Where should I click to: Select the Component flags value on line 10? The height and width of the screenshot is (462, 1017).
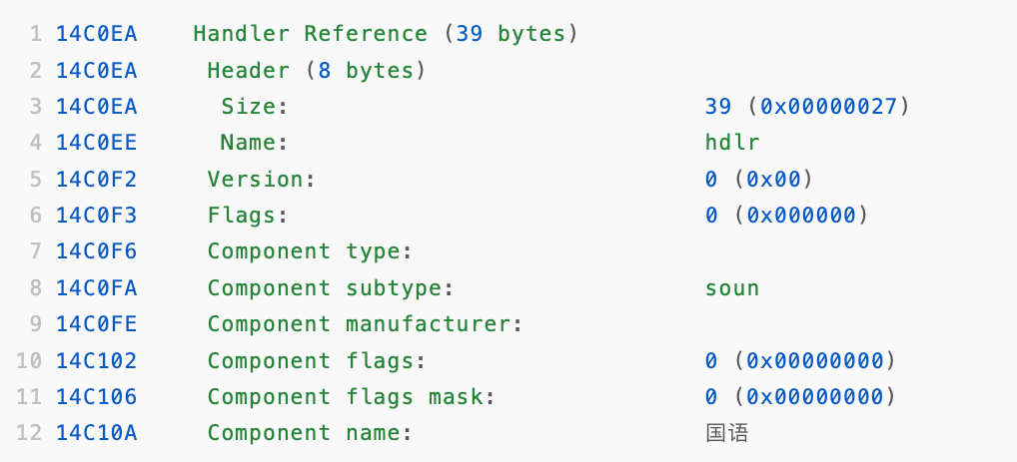[x=800, y=360]
